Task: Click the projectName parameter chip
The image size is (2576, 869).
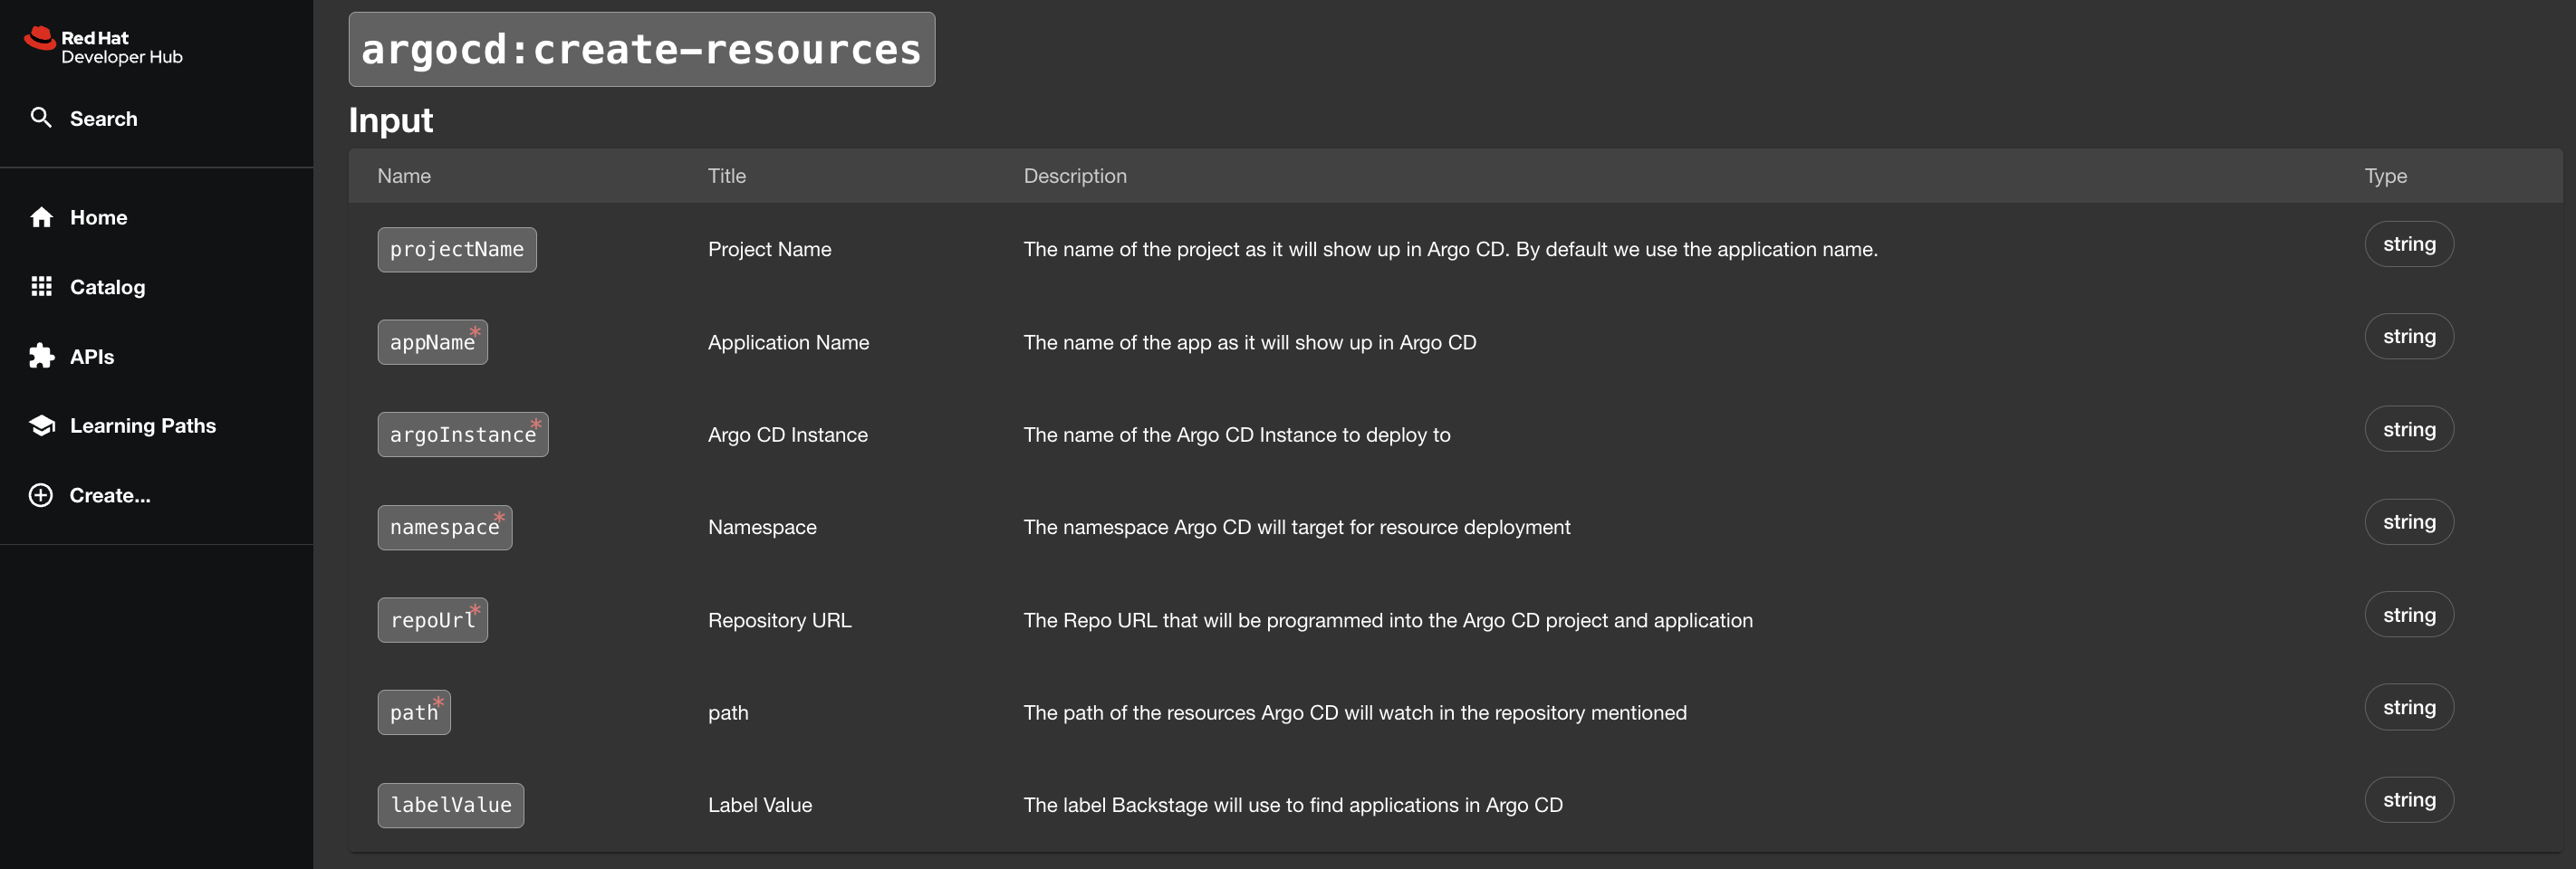Action: click(456, 250)
